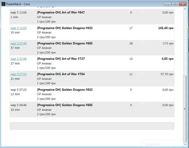Click the 57 min duration text
The image size is (189, 148).
click(x=15, y=48)
